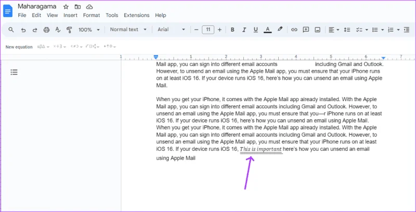Open the Extensions menu
Viewport: 416px width, 212px height.
[137, 16]
